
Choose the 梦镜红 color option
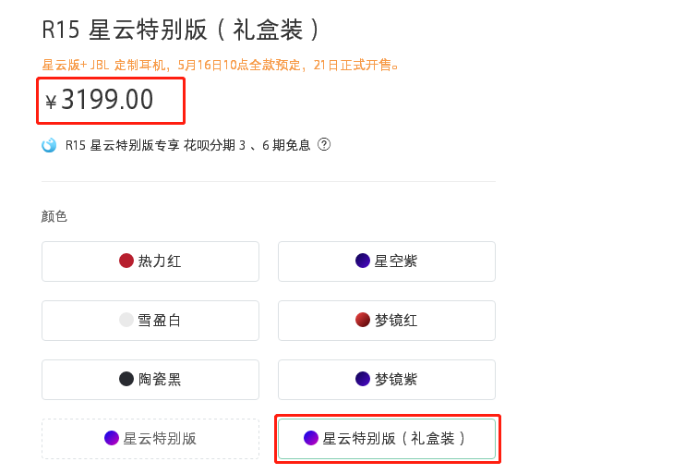387,321
